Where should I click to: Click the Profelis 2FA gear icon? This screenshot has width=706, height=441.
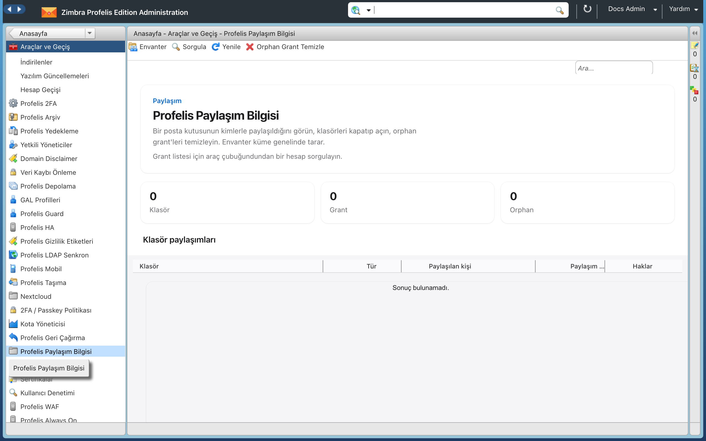tap(13, 103)
